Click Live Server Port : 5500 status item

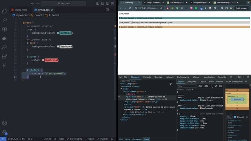click(75, 139)
